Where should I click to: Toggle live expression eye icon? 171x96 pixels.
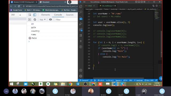tap(50, 19)
